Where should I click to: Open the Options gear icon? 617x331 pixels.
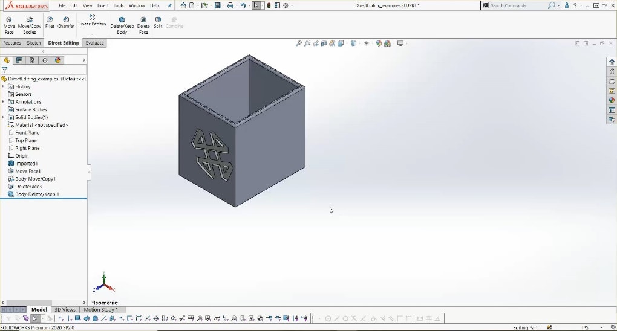(286, 5)
